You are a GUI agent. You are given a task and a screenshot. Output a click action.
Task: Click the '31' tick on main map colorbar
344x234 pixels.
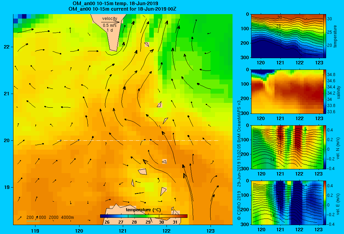click(x=175, y=222)
